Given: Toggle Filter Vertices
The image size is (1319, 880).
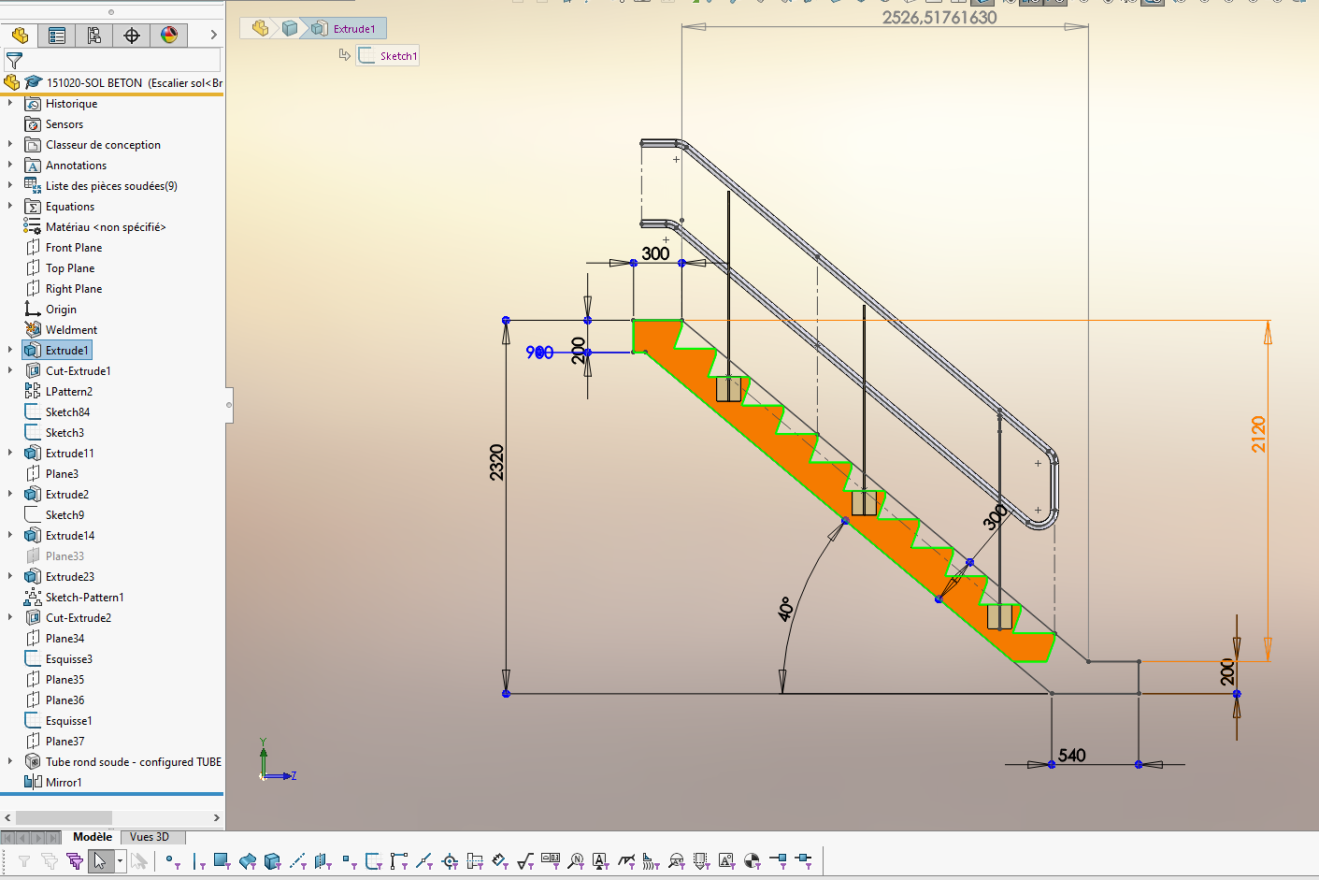Looking at the screenshot, I should point(172,861).
